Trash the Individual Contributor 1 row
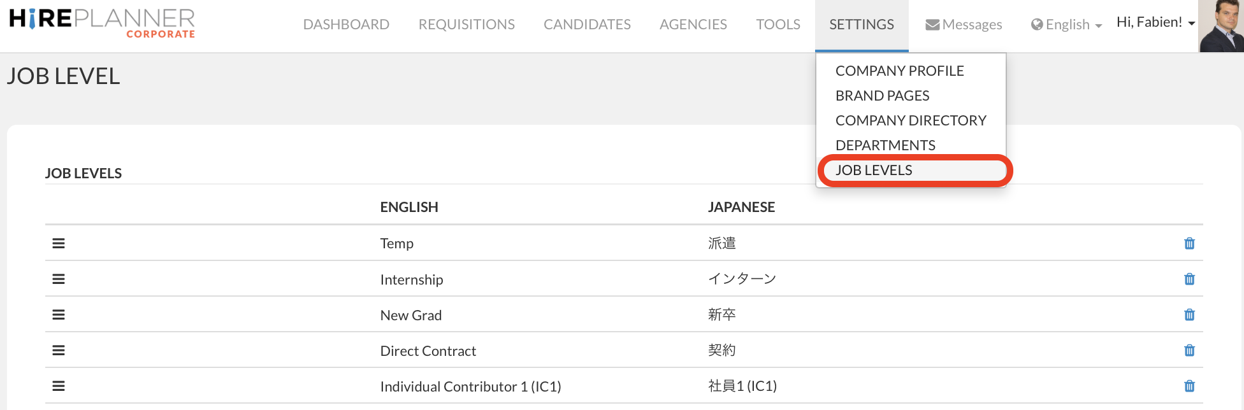1244x410 pixels. (1189, 386)
